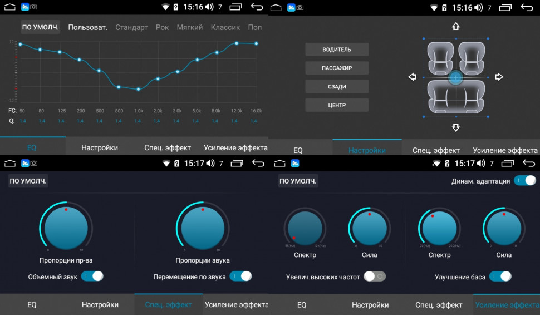
Task: Enable the Увелич.высоких частот toggle
Action: click(x=374, y=276)
